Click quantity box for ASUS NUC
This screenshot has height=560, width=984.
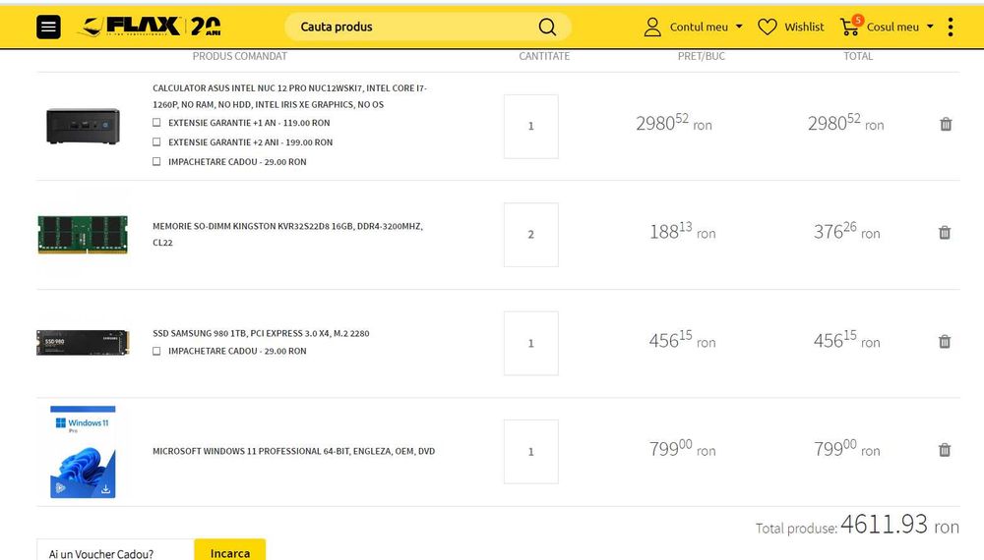click(x=531, y=127)
